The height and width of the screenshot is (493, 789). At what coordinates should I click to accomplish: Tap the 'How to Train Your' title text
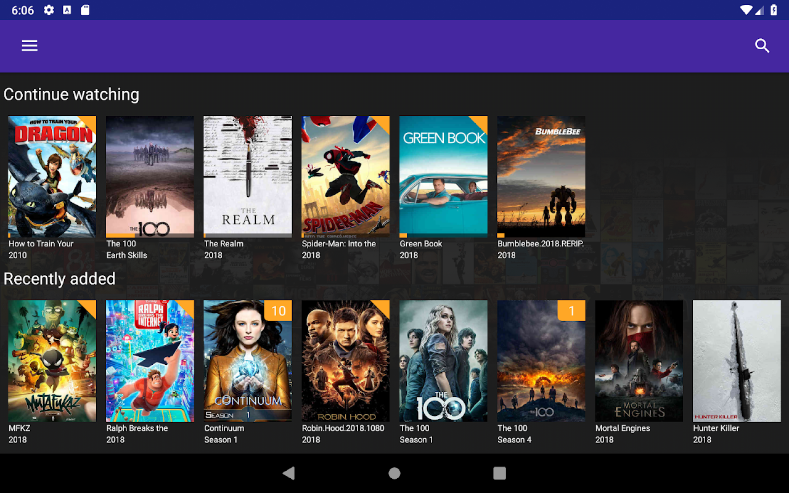coord(41,244)
